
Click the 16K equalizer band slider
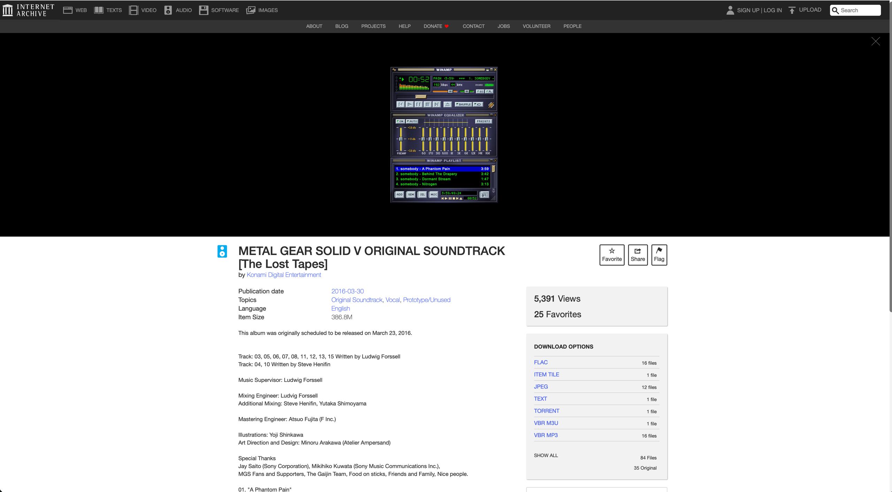[x=487, y=139]
